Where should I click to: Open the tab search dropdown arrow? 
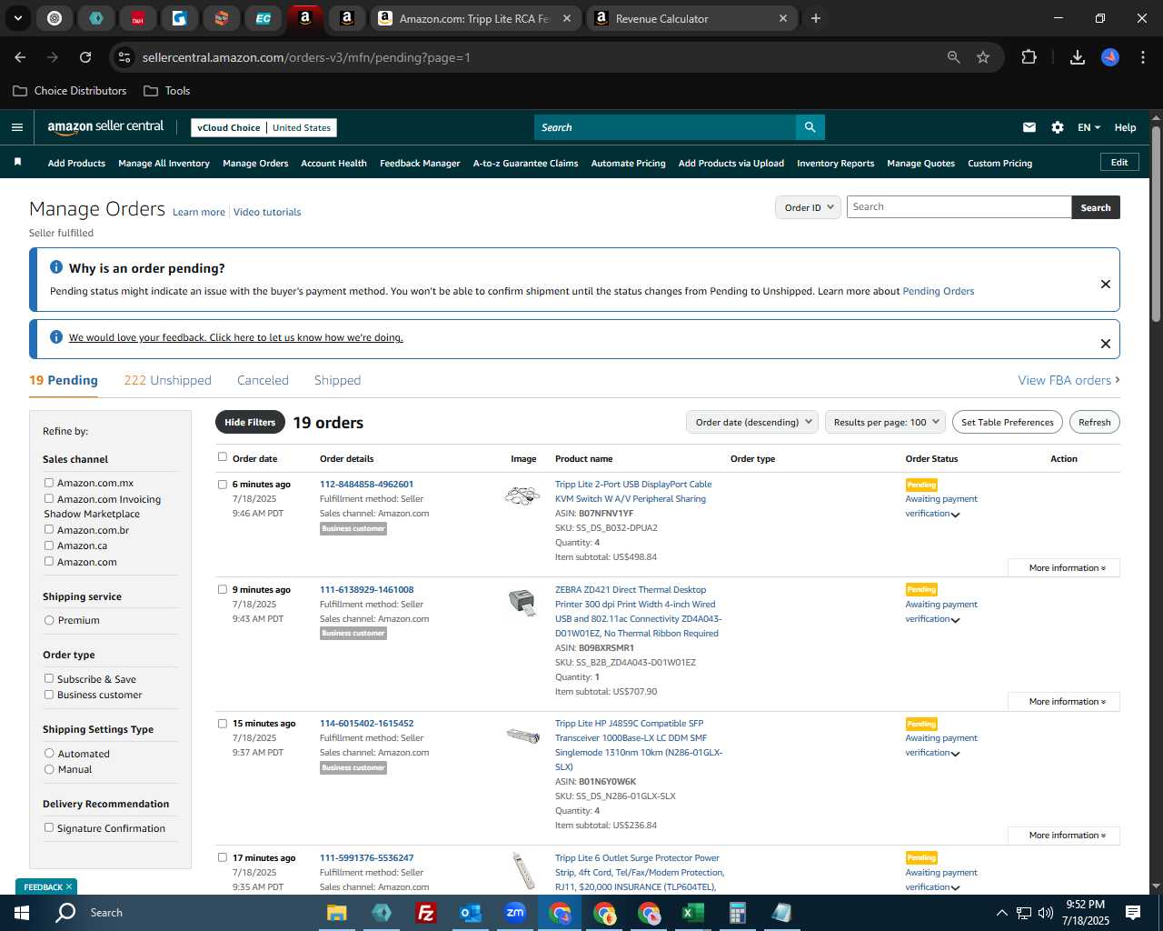tap(17, 18)
